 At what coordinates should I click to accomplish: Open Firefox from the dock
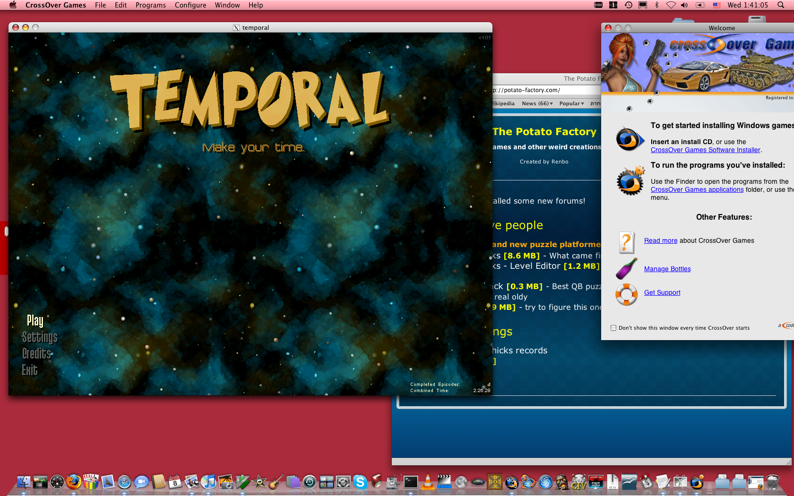[73, 483]
